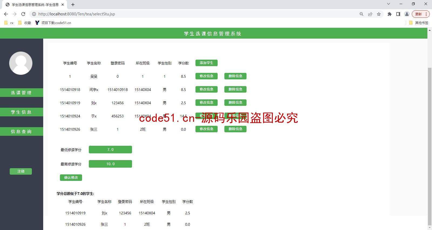The width and height of the screenshot is (432, 230).
Task: Open the 收藏 bookmark folder
Action: click(25, 23)
